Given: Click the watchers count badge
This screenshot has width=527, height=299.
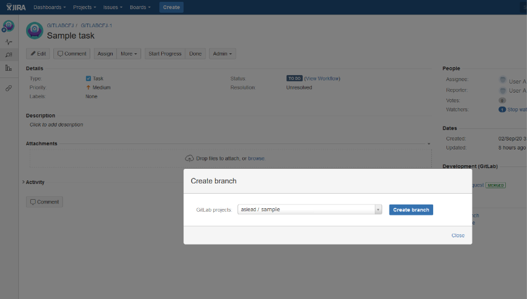Looking at the screenshot, I should pyautogui.click(x=502, y=110).
